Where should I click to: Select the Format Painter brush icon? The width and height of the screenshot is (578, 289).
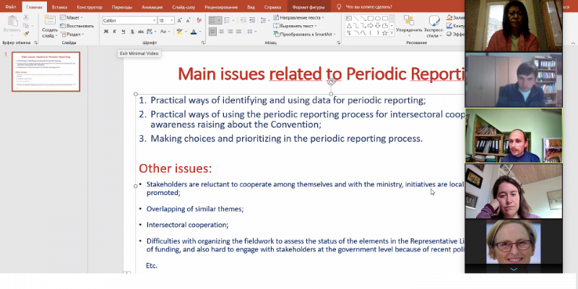pyautogui.click(x=26, y=34)
